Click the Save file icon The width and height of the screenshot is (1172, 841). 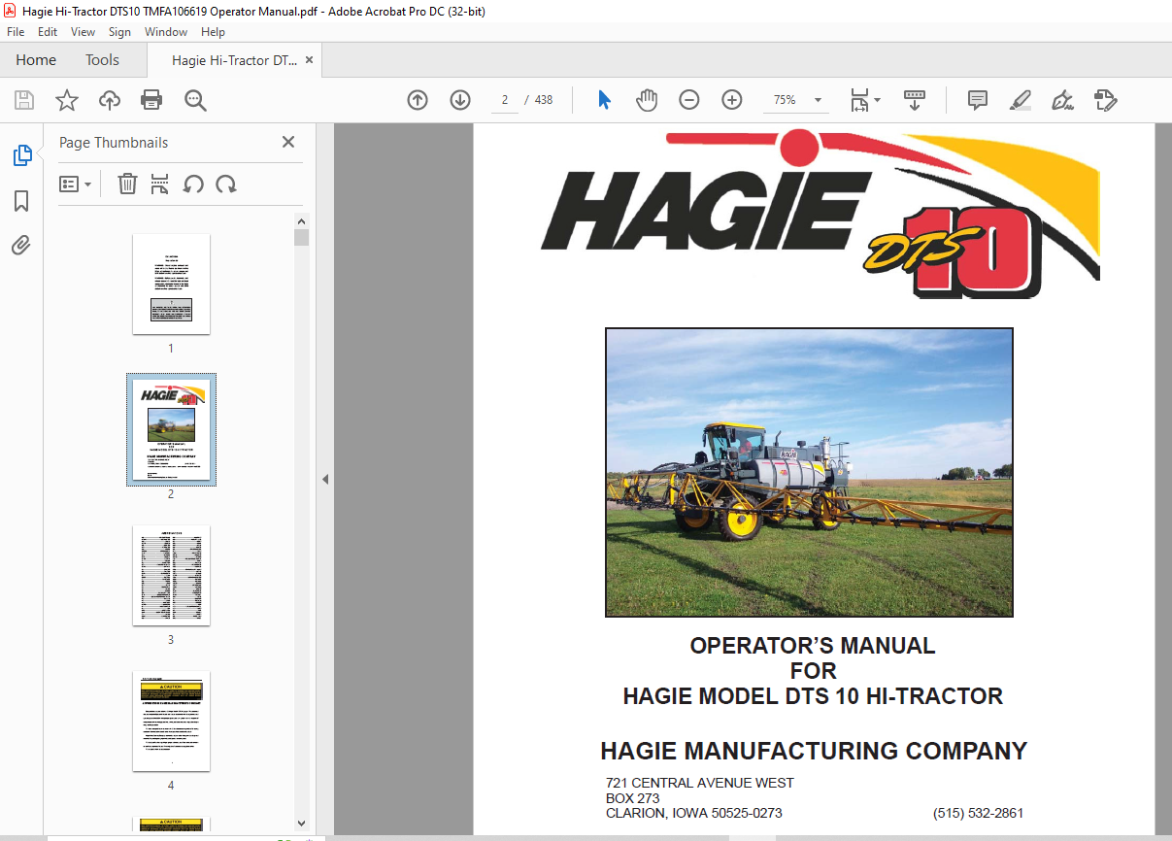coord(24,100)
